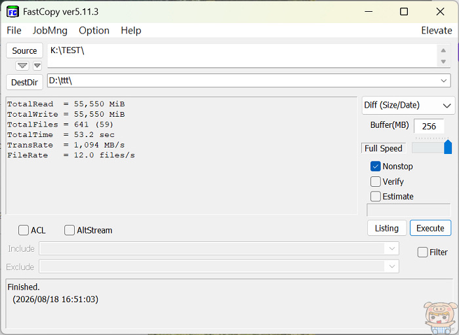459x335 pixels.
Task: Open the File menu
Action: [14, 30]
